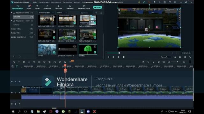Click the orange playhead marker on ruler
Screen dimensions: 204x114
tap(65, 66)
